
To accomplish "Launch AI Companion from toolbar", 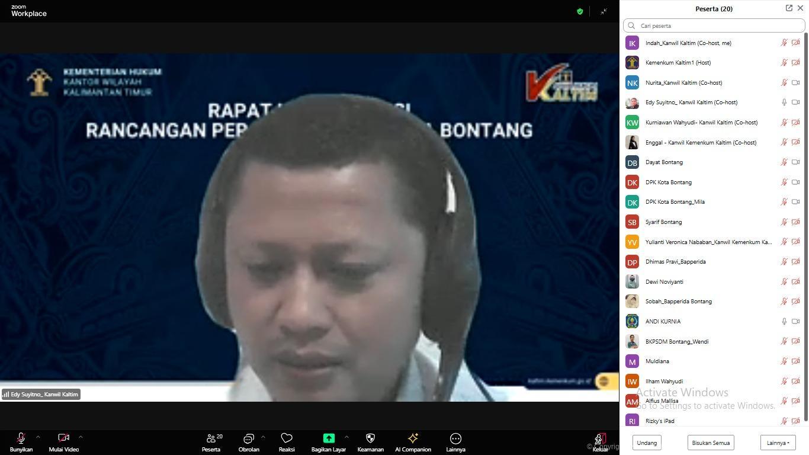I will pos(413,441).
